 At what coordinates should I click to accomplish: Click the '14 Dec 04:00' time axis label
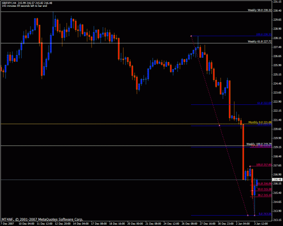(81, 224)
